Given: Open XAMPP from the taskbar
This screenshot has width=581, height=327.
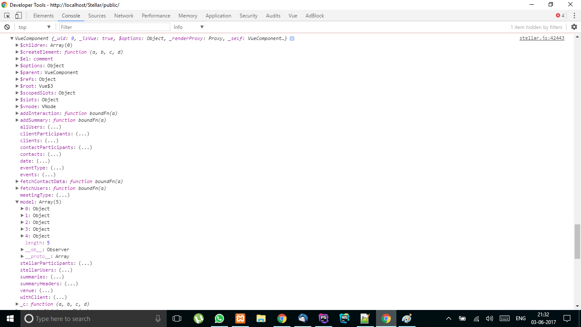Looking at the screenshot, I should click(x=240, y=318).
